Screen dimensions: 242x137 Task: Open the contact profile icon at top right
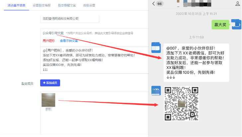click(x=237, y=4)
